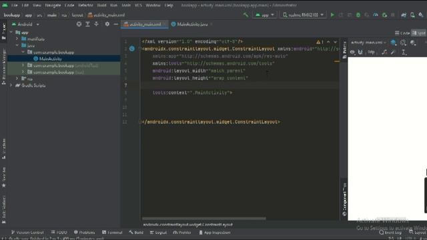Switch editor to Code view
This screenshot has height=240, width=427.
pyautogui.click(x=402, y=33)
